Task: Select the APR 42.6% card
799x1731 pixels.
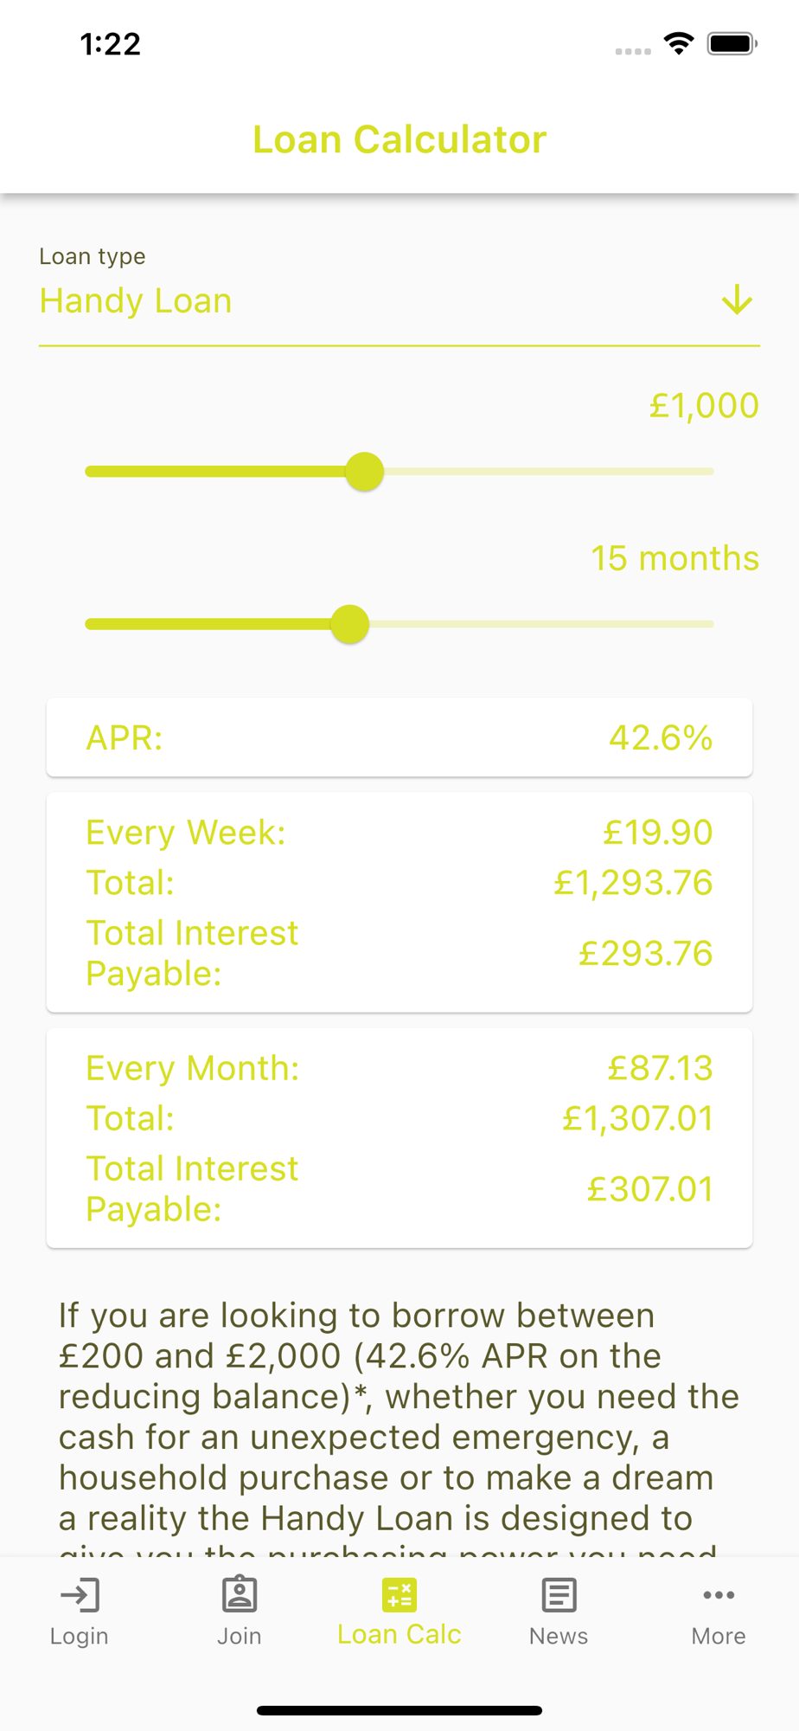Action: (x=399, y=737)
